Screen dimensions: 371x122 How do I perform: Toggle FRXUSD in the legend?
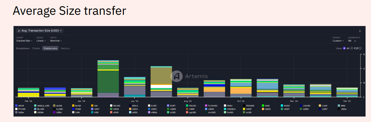[x=248, y=106]
